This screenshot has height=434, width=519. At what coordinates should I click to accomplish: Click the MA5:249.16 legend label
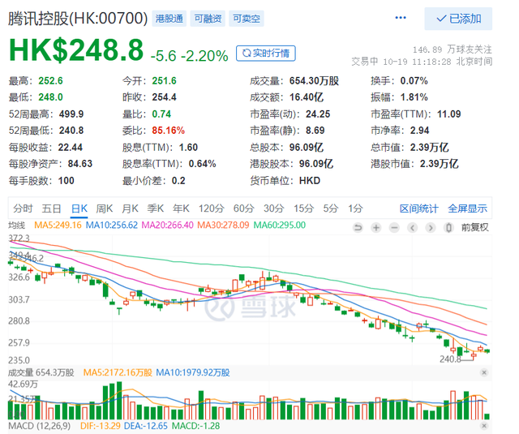(x=58, y=226)
